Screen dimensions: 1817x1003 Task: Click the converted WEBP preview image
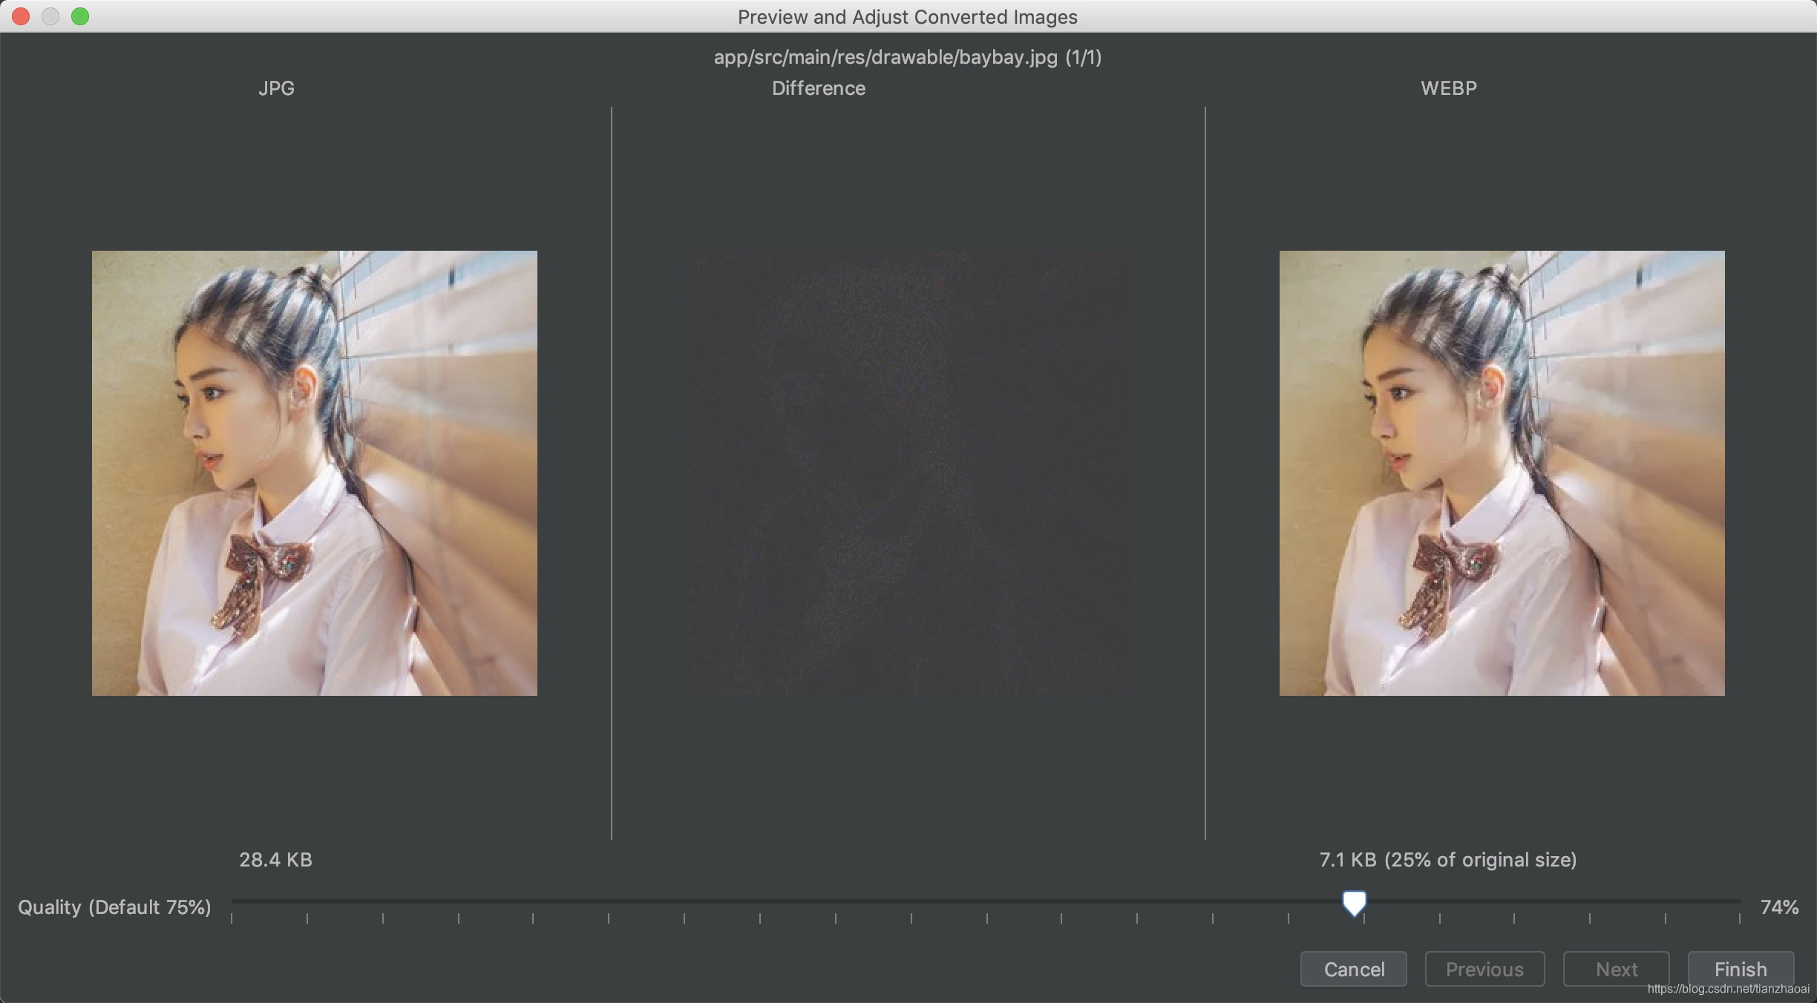tap(1502, 473)
